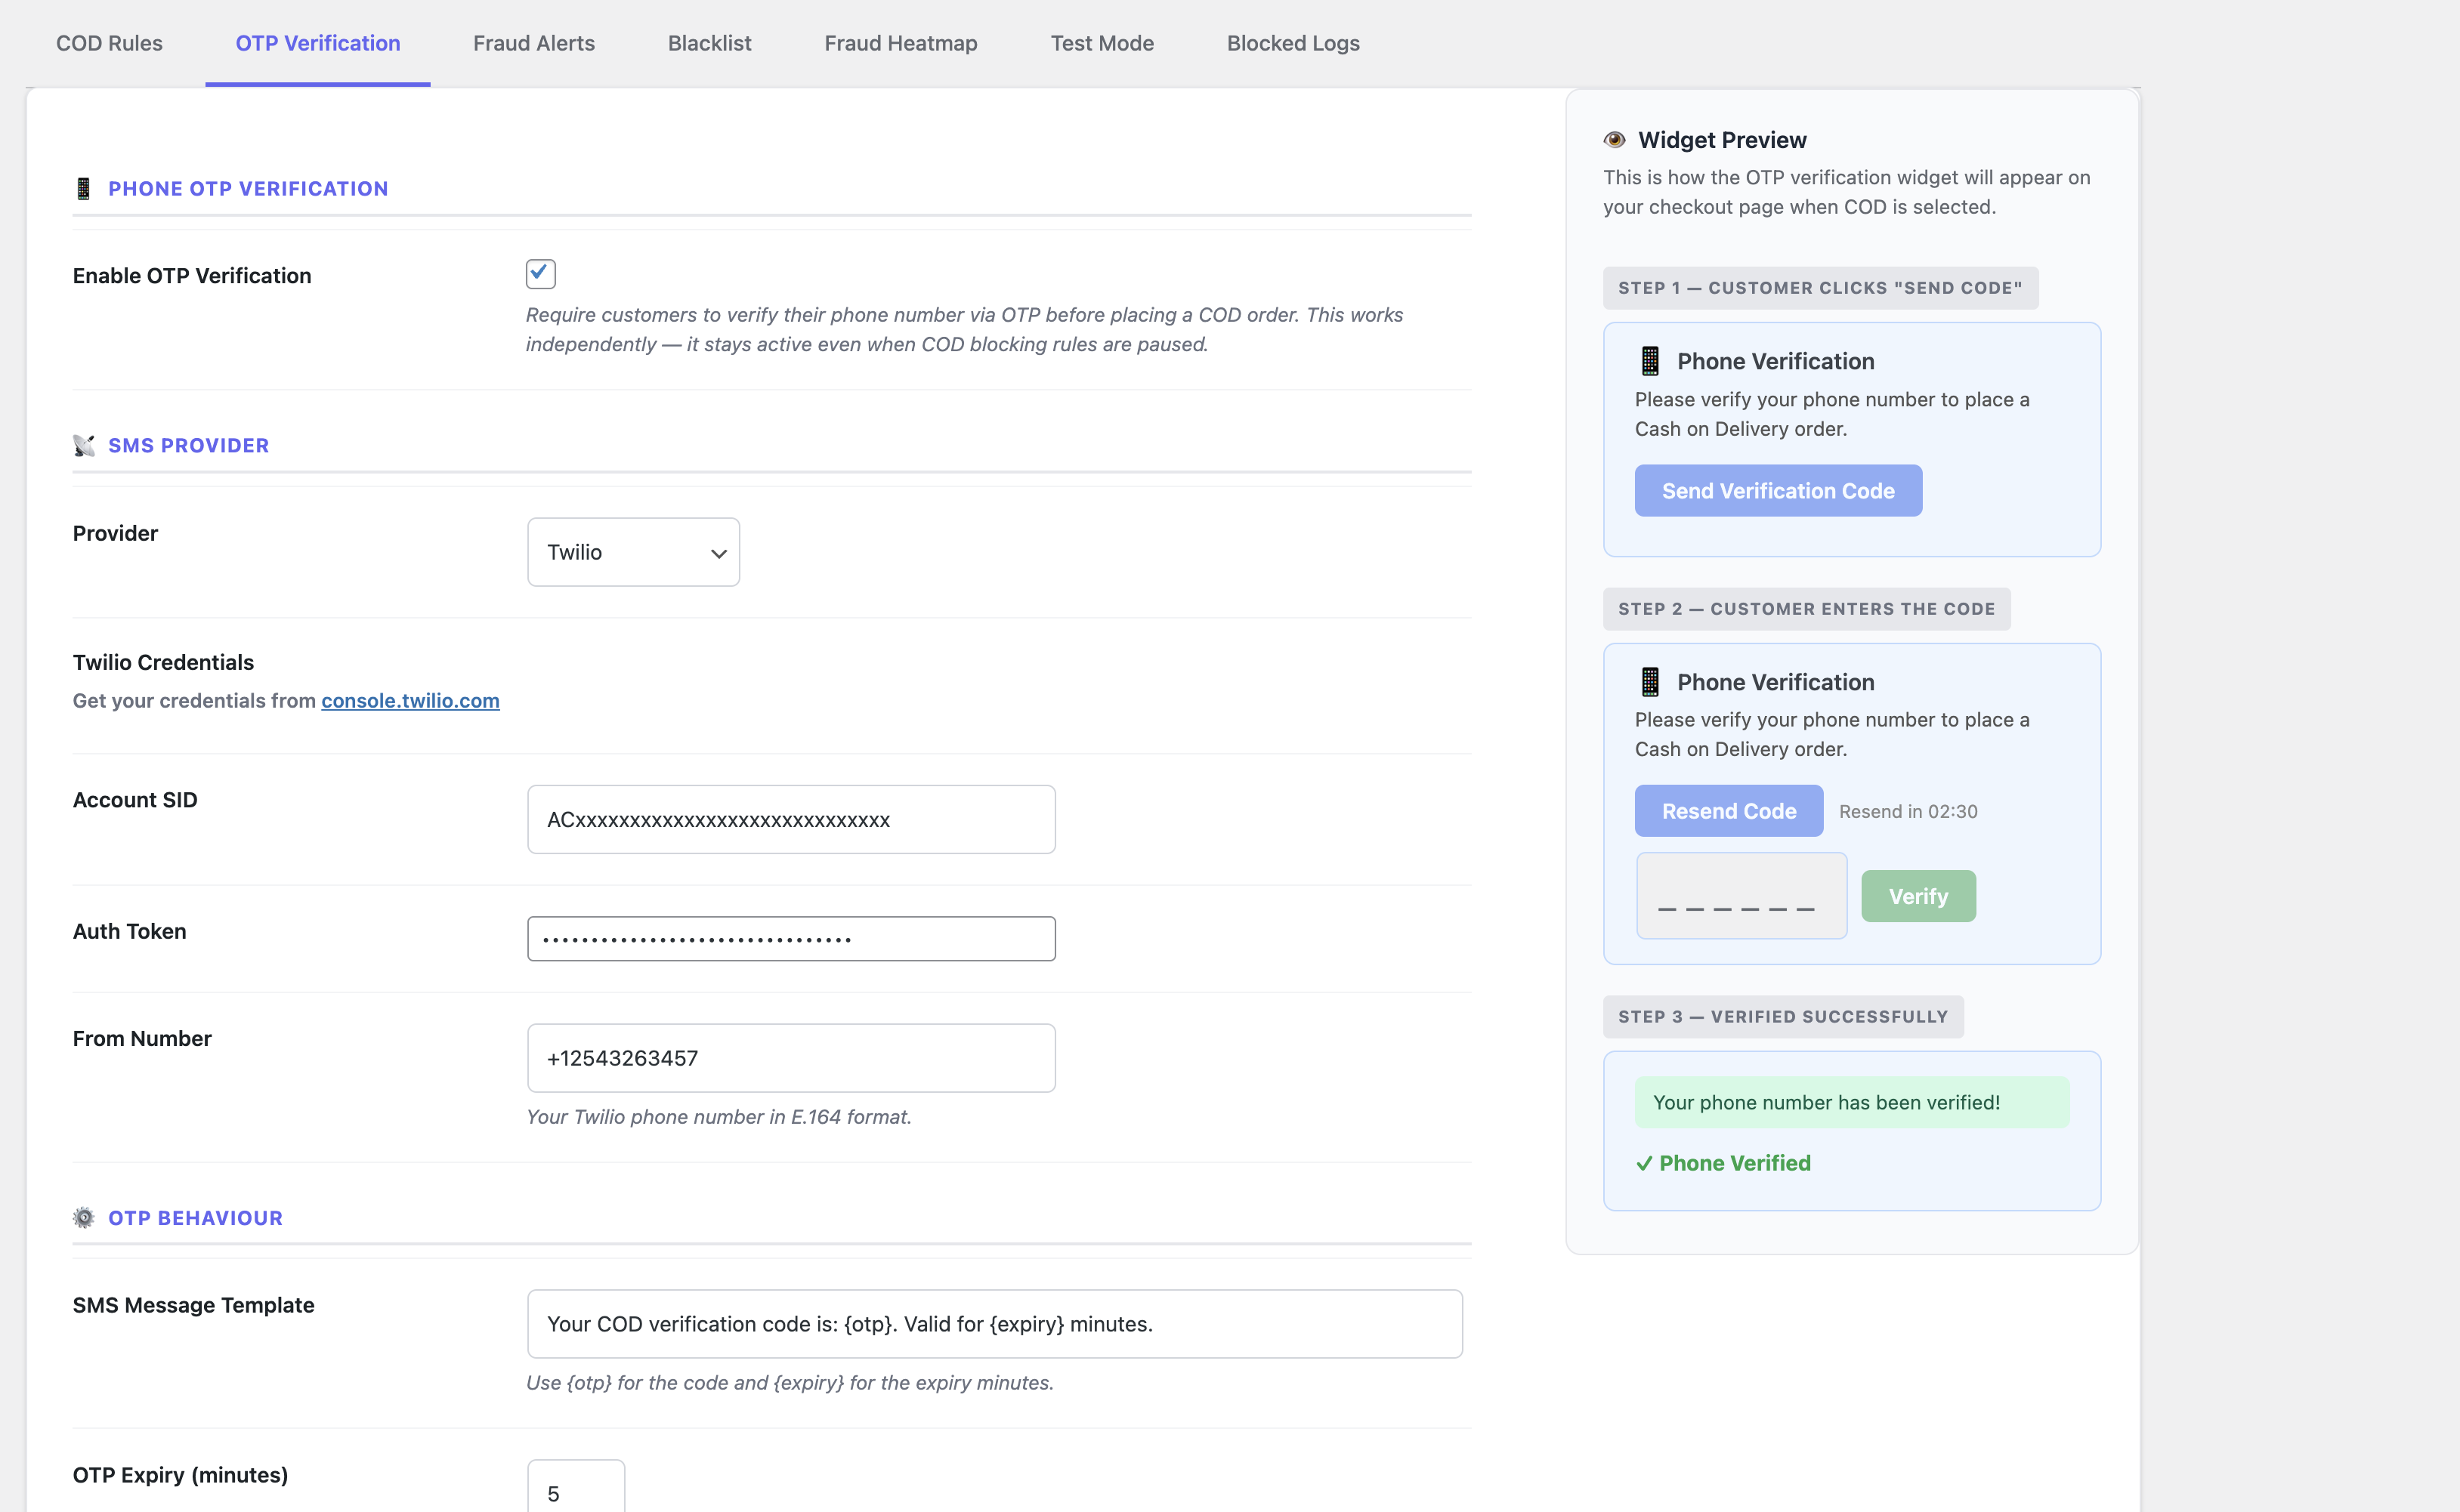The image size is (2460, 1512).
Task: Click the Resend Code button
Action: tap(1729, 810)
